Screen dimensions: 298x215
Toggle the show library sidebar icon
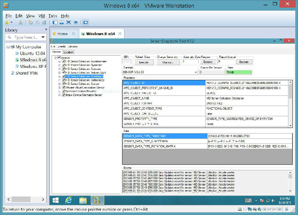tap(55, 23)
